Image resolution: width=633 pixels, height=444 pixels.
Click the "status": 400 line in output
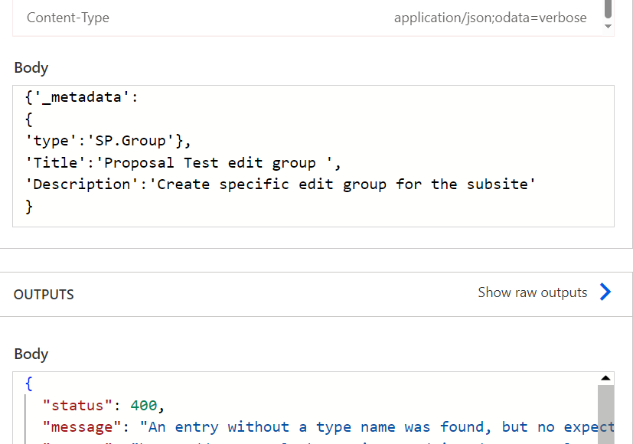point(104,405)
